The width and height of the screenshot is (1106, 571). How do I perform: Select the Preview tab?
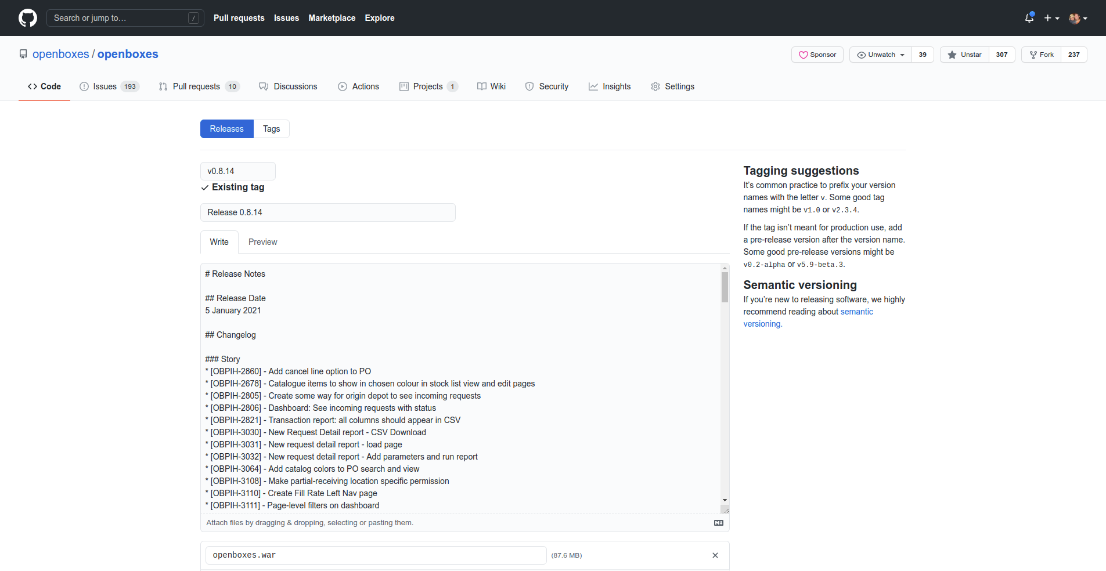tap(263, 242)
